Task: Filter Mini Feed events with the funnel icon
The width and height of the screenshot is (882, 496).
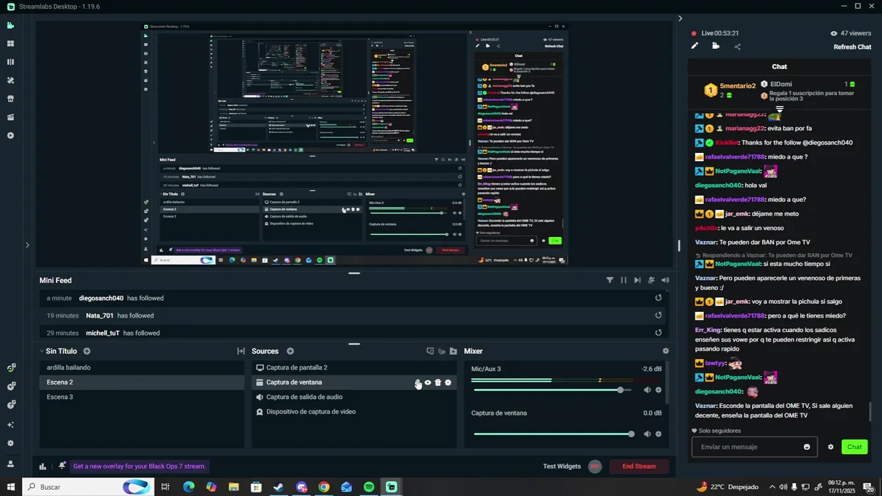Action: click(x=610, y=280)
